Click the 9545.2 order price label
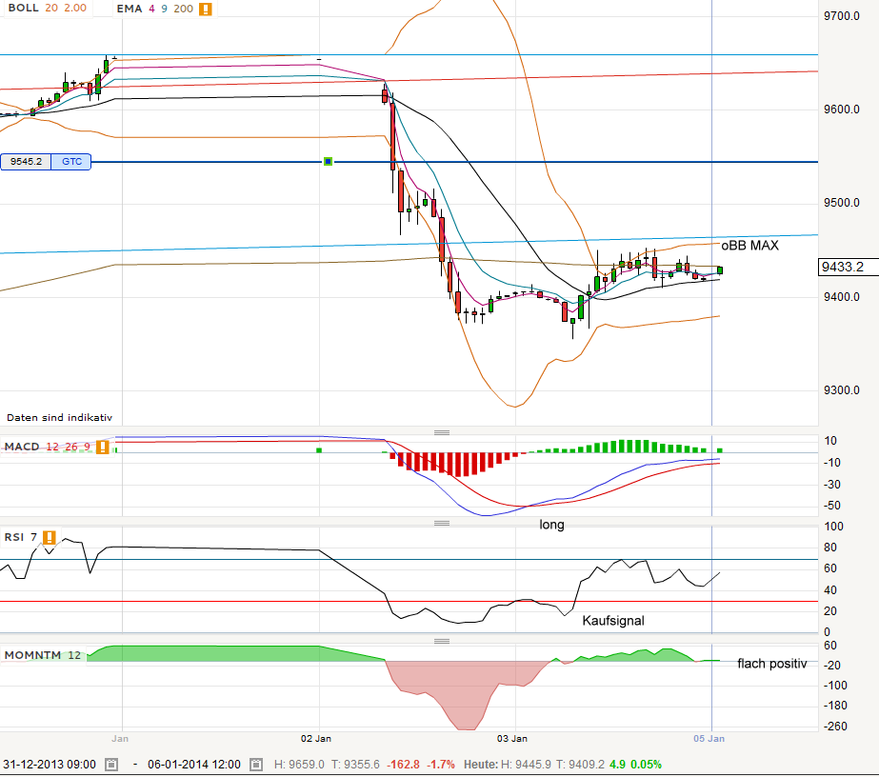879x777 pixels. click(26, 162)
